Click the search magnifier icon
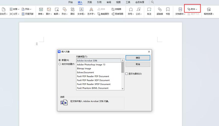The image size is (219, 126). 152,2
